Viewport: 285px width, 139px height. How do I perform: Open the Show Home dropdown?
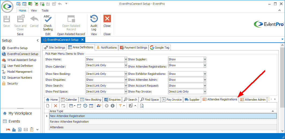click(125, 59)
